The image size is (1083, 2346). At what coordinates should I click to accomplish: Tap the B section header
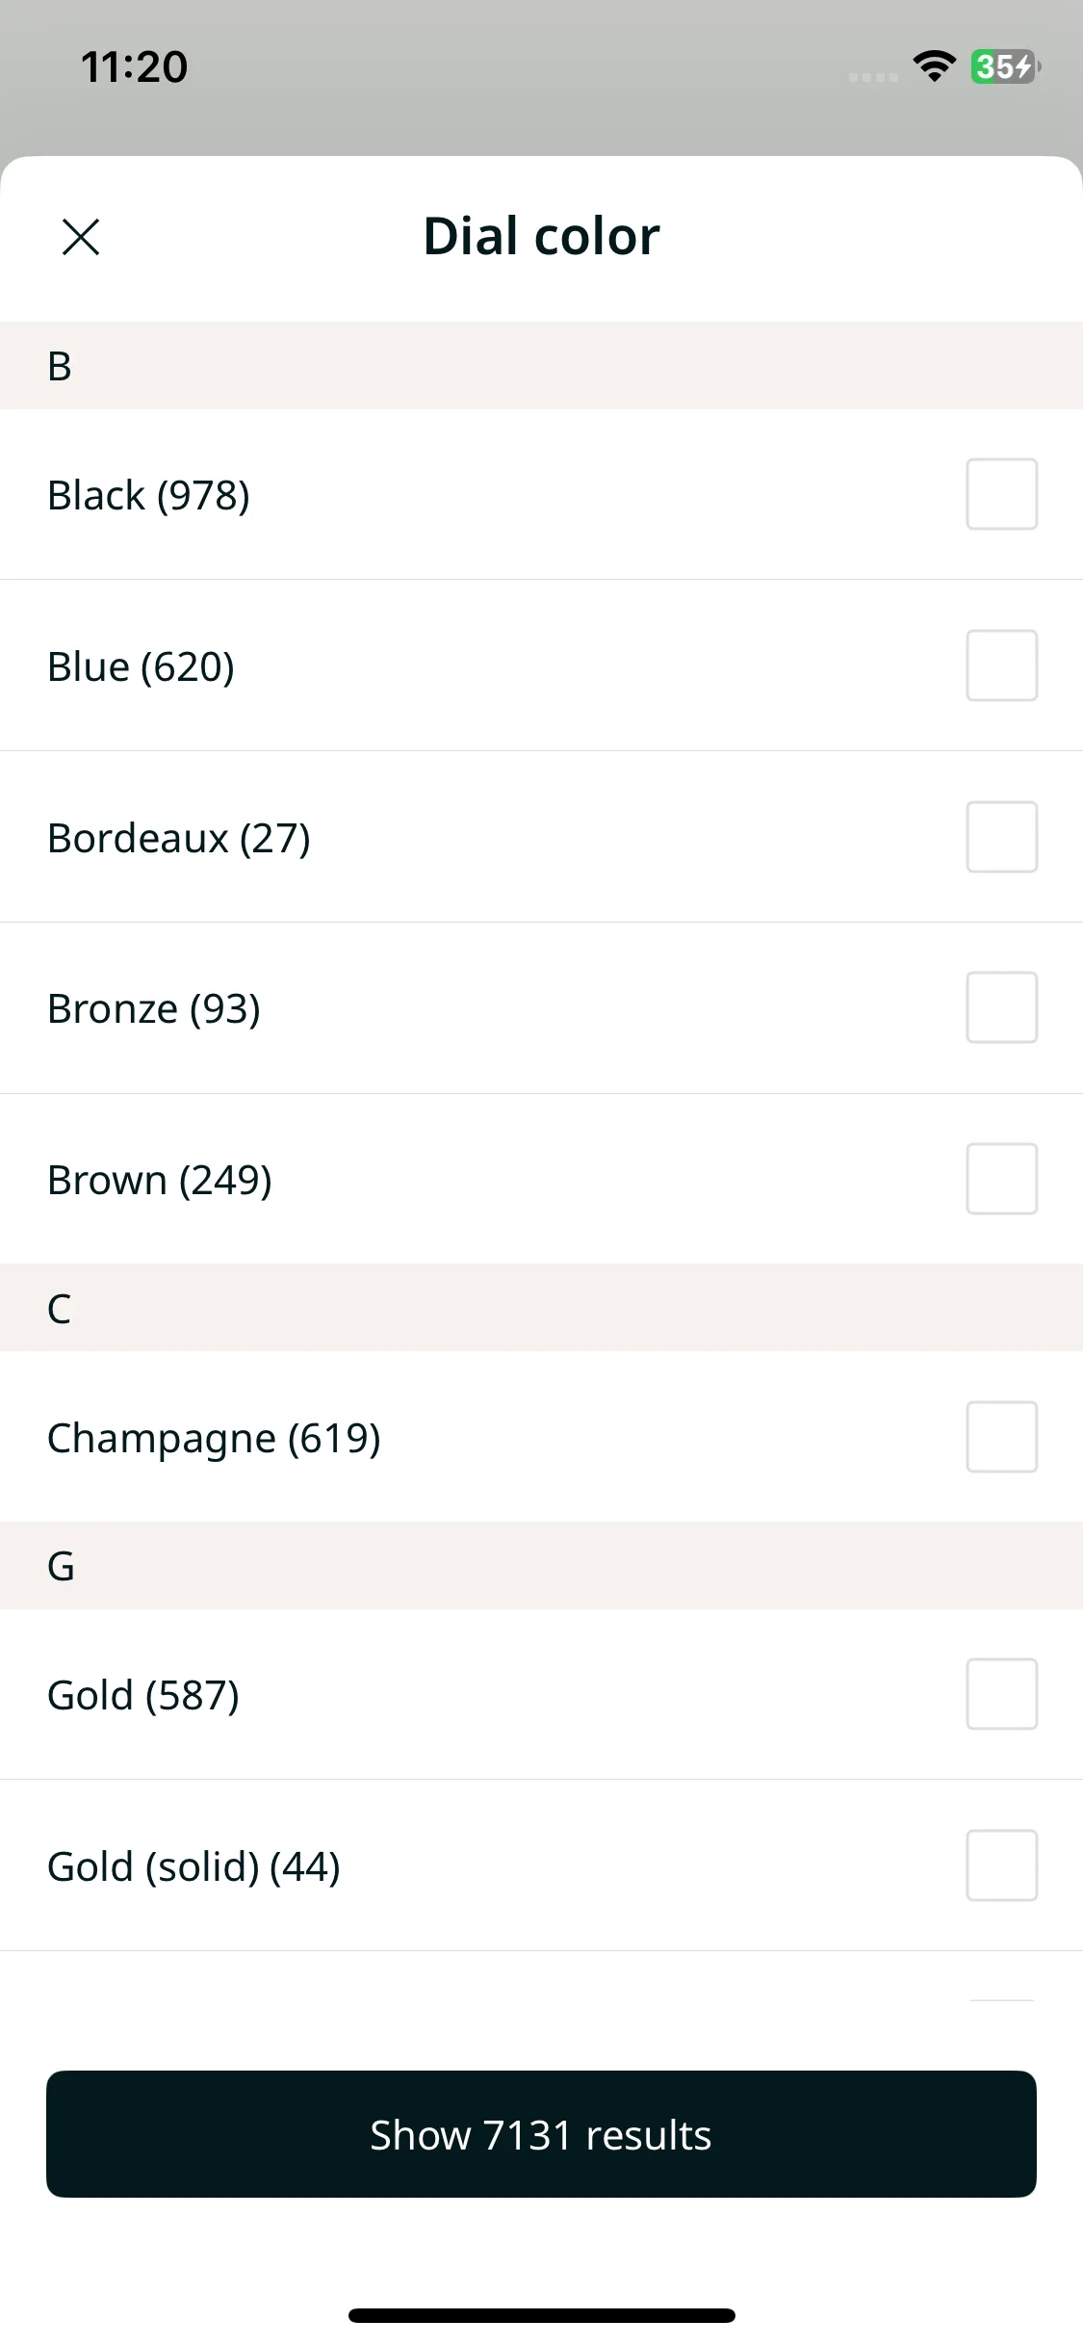coord(541,366)
